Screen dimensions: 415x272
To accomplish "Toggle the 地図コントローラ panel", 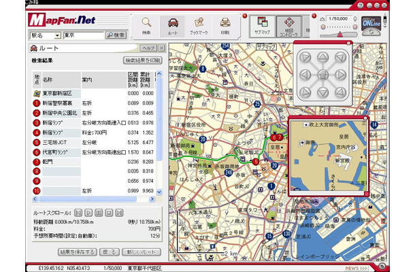I will tap(290, 26).
